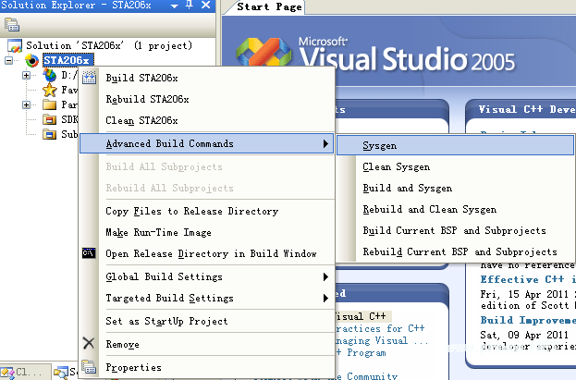Screen dimensions: 576x380
Task: Pin the Solution Explorer panel
Action: click(x=190, y=6)
